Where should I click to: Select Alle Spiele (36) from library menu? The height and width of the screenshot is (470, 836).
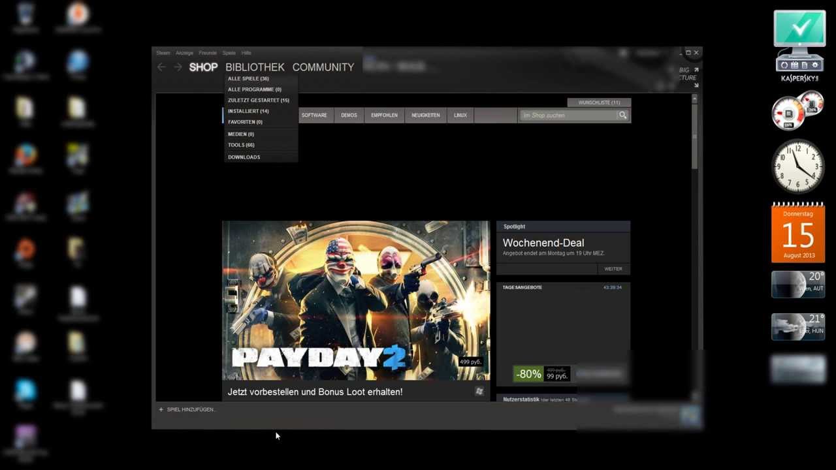[248, 78]
